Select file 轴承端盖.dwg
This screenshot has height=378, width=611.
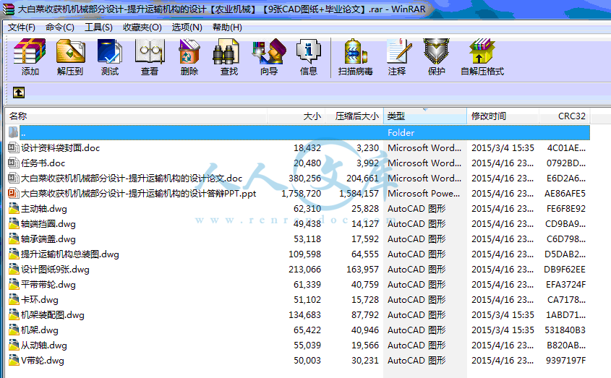coord(48,239)
